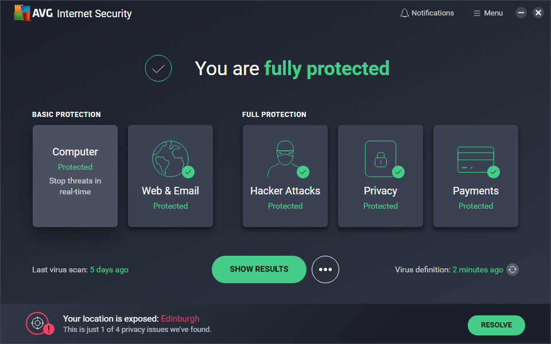
Task: Click RESOLVE for exposed location
Action: (x=496, y=325)
